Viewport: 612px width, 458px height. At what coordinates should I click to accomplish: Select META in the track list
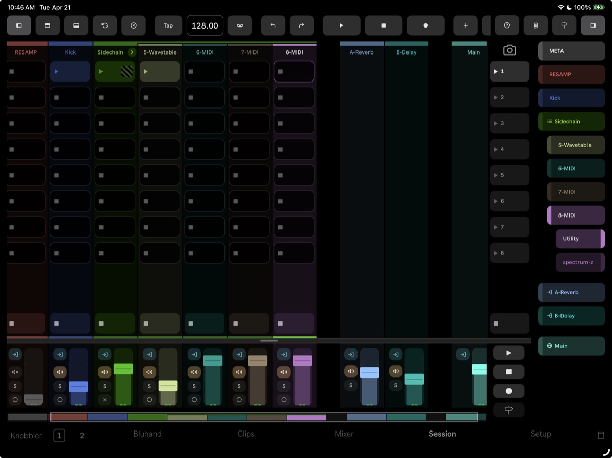coord(571,51)
